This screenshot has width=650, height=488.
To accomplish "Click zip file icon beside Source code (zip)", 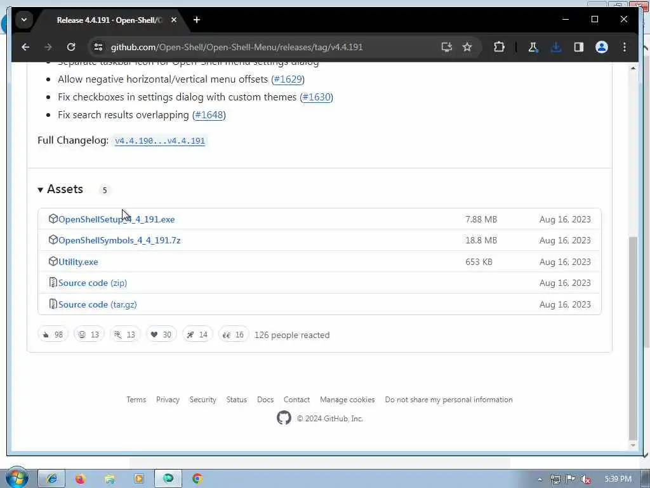I will coord(53,283).
